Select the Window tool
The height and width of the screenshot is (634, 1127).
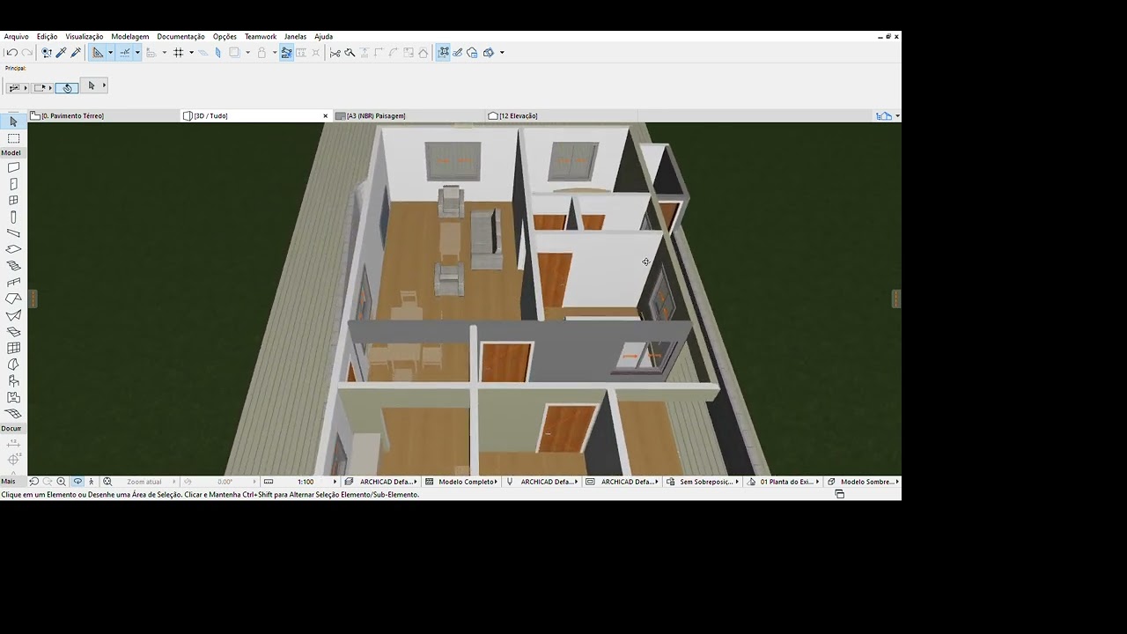13,201
